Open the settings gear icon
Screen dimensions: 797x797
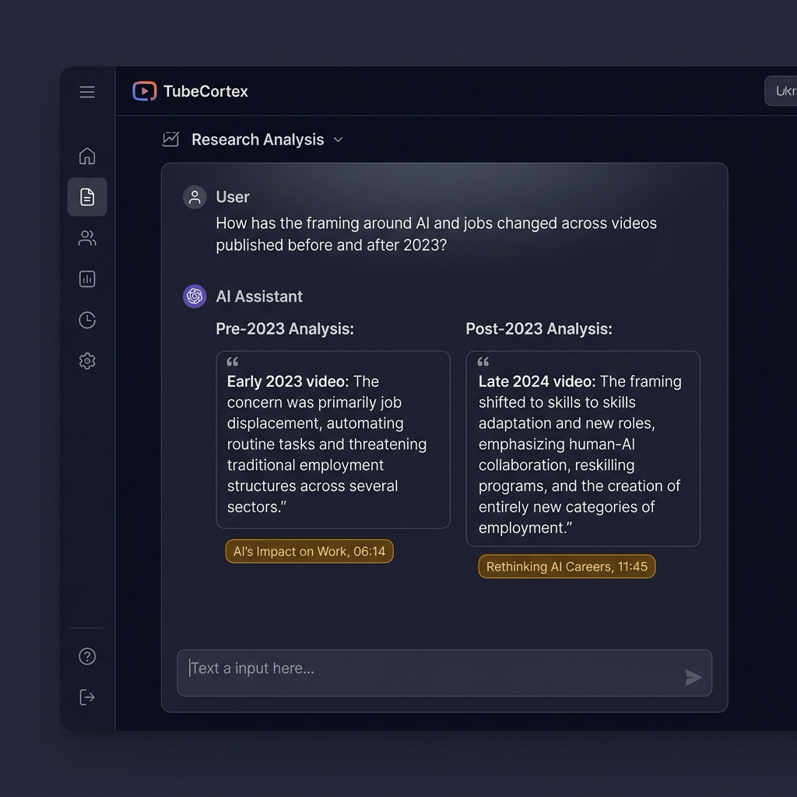pos(87,361)
